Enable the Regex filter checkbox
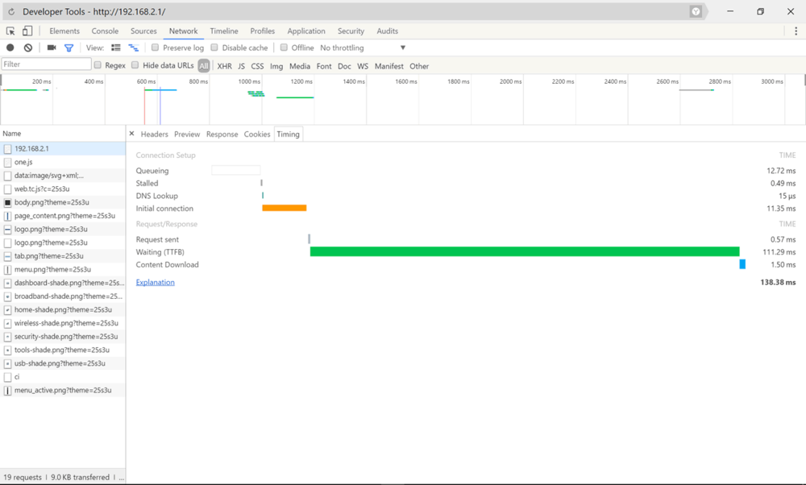Screen dimensions: 806x485 pyautogui.click(x=98, y=65)
